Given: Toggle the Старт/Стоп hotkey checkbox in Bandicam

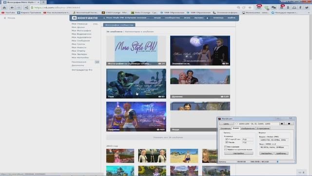Looking at the screenshot, I should point(227,139).
